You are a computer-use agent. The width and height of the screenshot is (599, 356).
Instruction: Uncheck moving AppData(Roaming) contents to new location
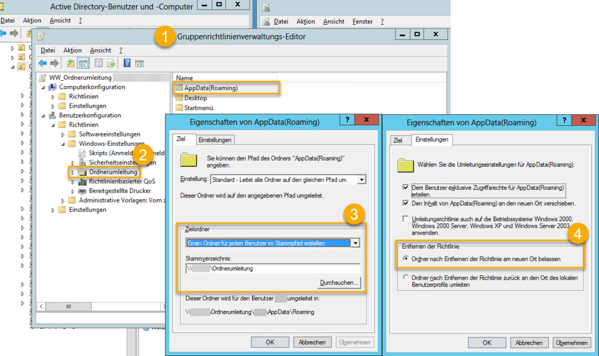point(406,203)
